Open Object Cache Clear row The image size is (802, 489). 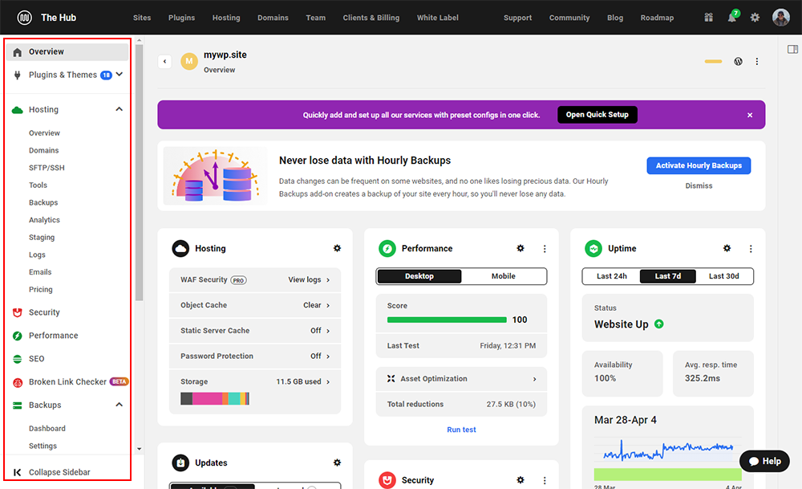click(x=255, y=305)
